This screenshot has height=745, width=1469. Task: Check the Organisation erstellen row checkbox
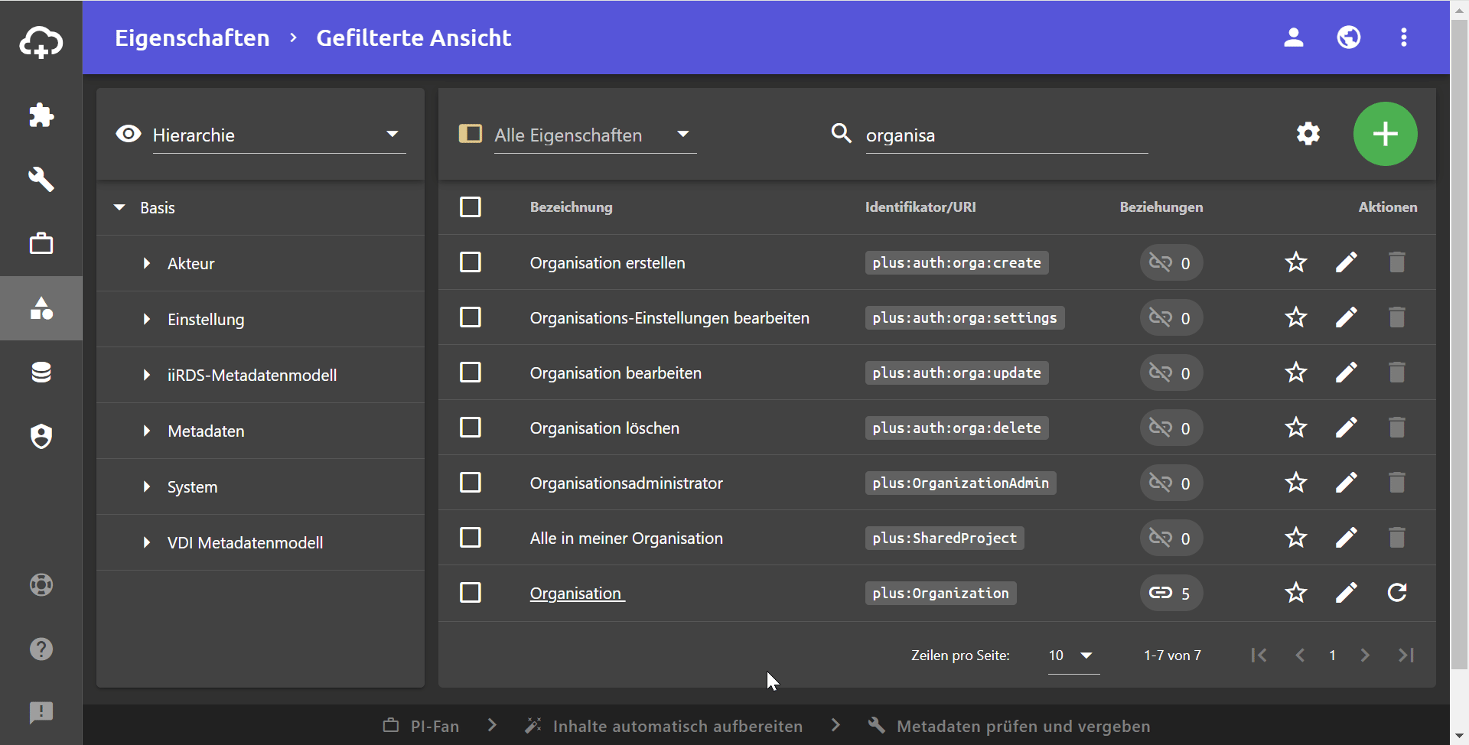(471, 262)
